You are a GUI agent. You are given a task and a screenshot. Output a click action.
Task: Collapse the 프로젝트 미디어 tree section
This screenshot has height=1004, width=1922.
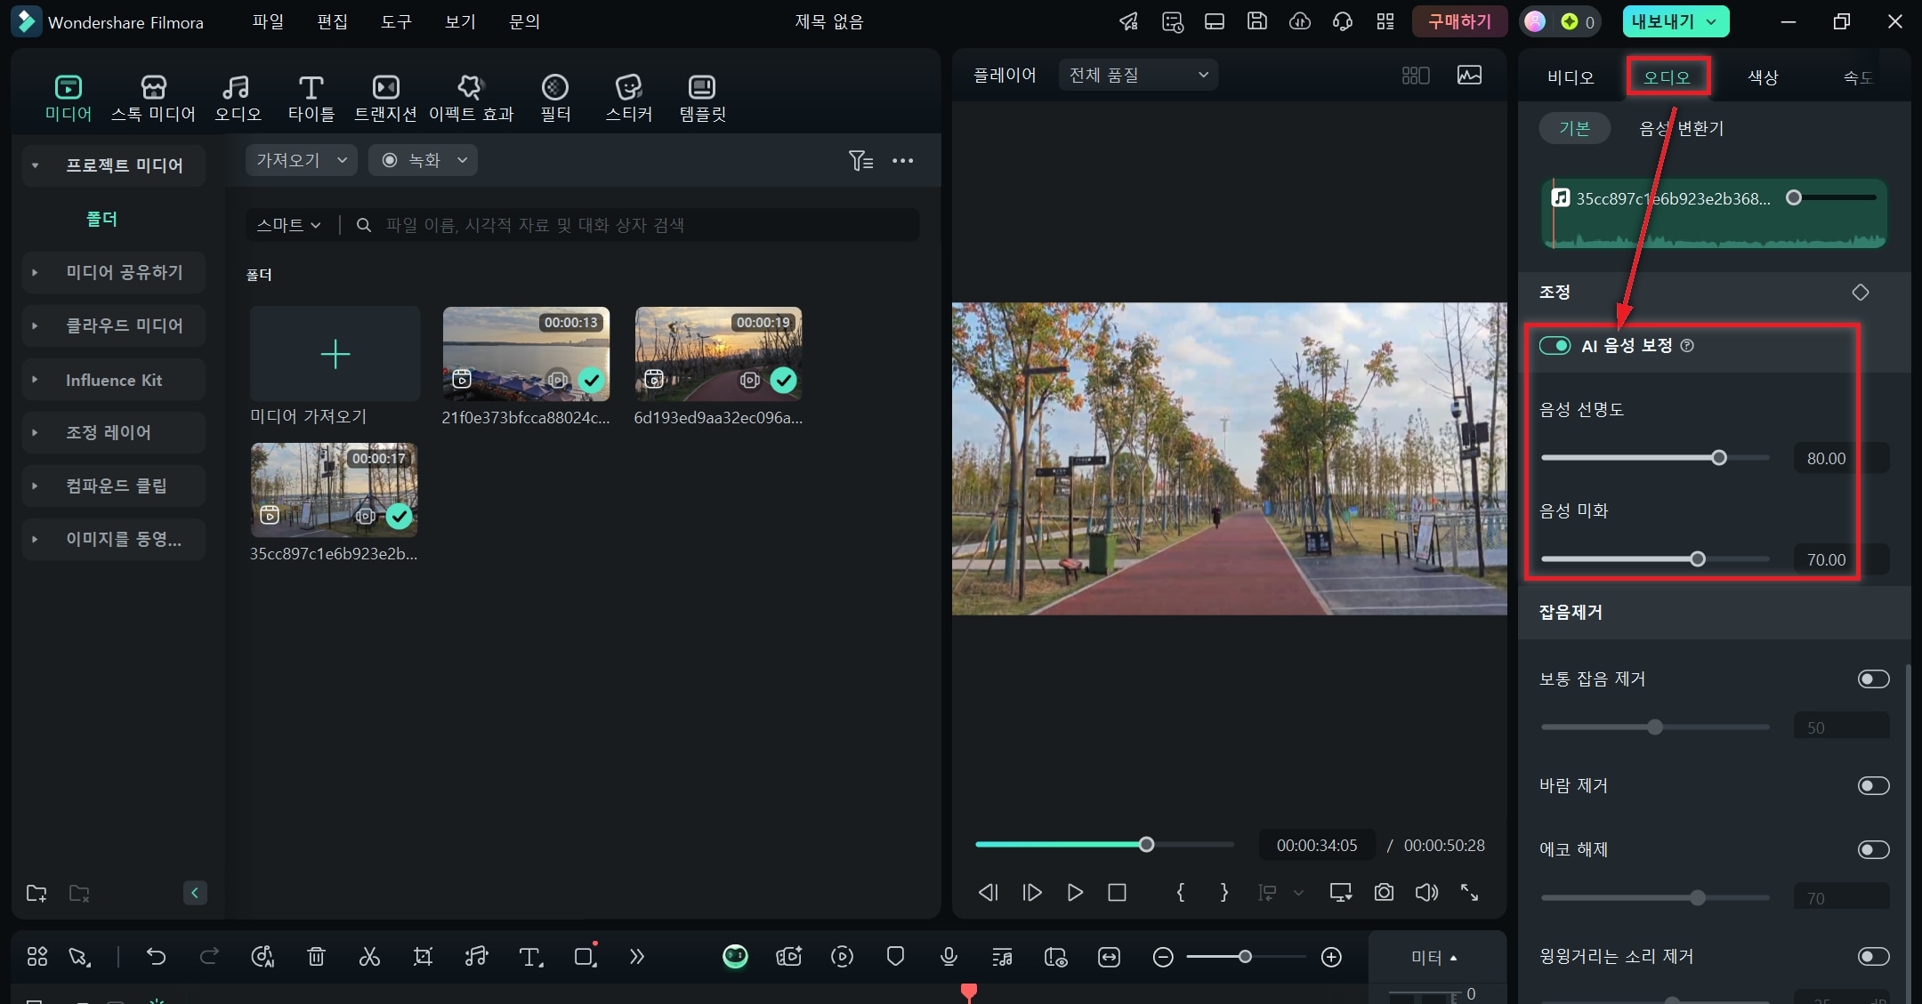pos(35,165)
